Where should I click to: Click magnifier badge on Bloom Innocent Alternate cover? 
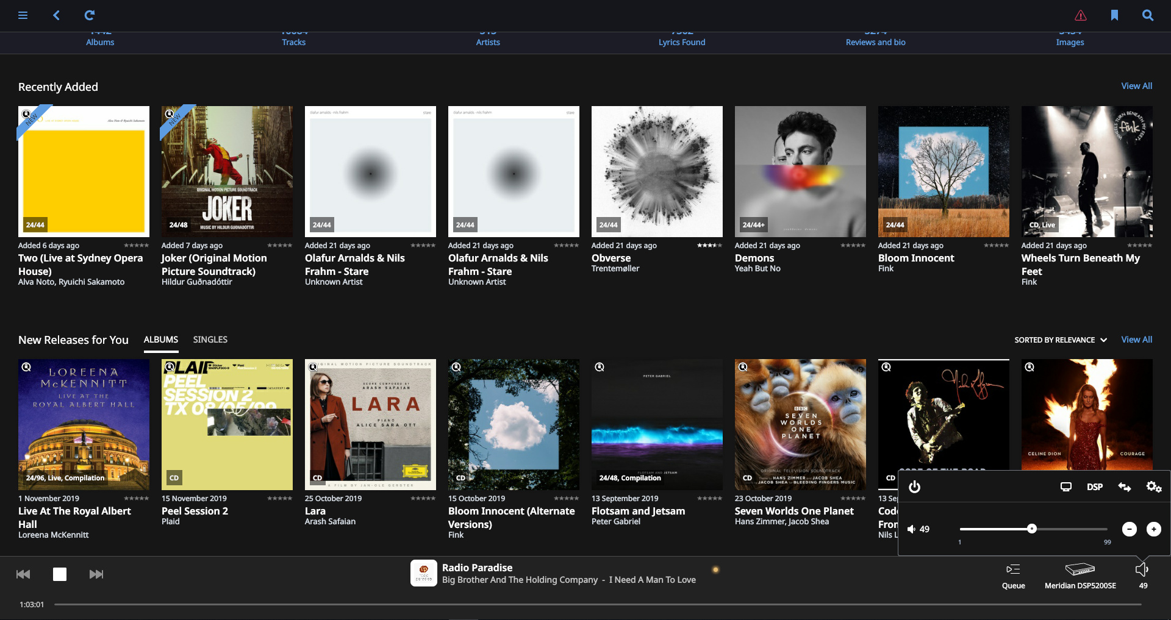click(x=456, y=367)
